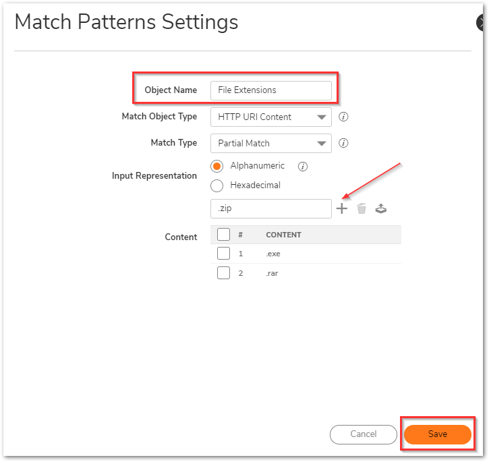Check the box for the .rar entry
This screenshot has width=489, height=462.
click(224, 273)
